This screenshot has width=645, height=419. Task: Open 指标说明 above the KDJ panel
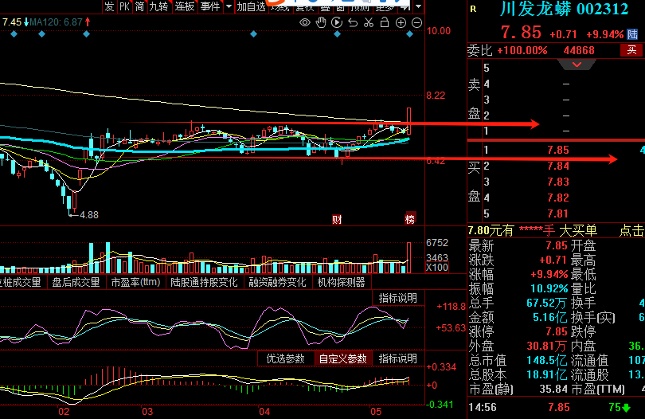coord(397,298)
